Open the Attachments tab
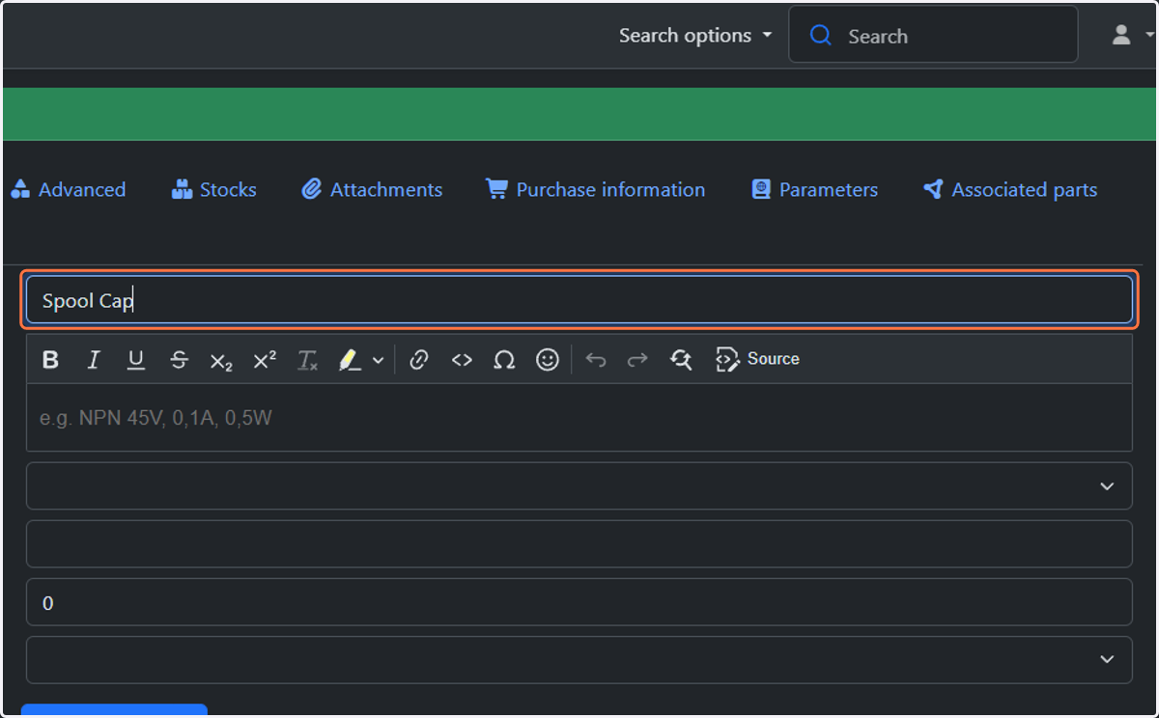This screenshot has height=718, width=1159. pyautogui.click(x=372, y=189)
